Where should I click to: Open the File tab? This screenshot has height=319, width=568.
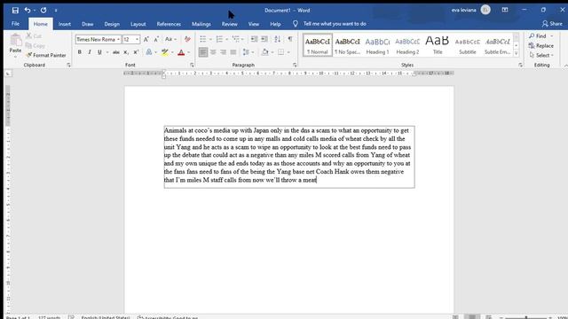[16, 24]
